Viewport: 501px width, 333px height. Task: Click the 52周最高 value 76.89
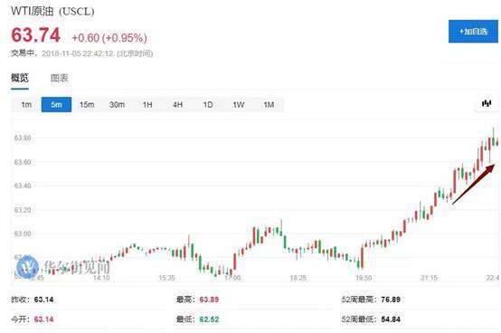[391, 300]
